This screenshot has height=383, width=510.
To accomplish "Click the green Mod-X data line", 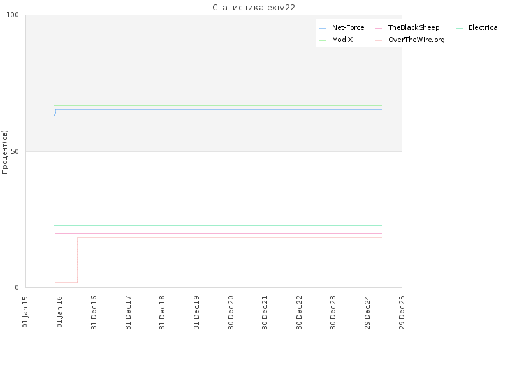I will click(x=218, y=105).
